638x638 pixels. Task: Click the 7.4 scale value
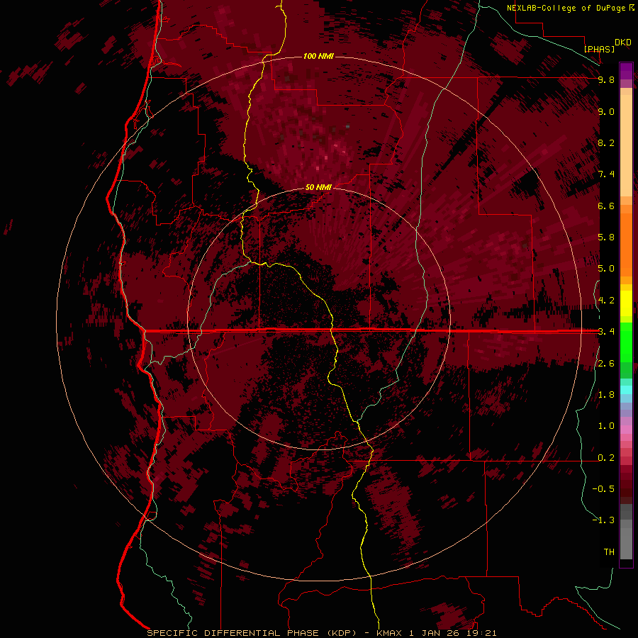[606, 174]
